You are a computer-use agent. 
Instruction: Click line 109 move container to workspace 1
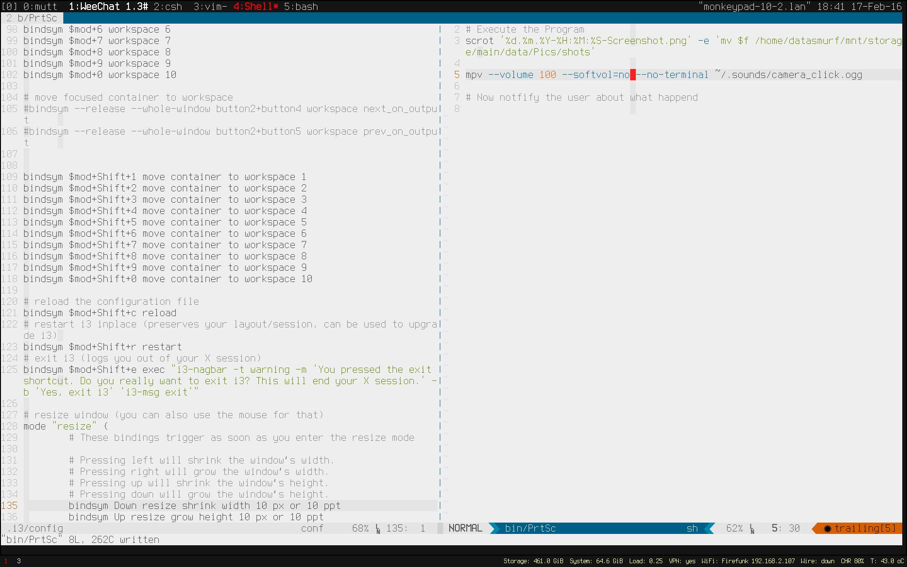click(165, 177)
